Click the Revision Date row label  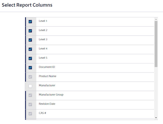(x=47, y=104)
